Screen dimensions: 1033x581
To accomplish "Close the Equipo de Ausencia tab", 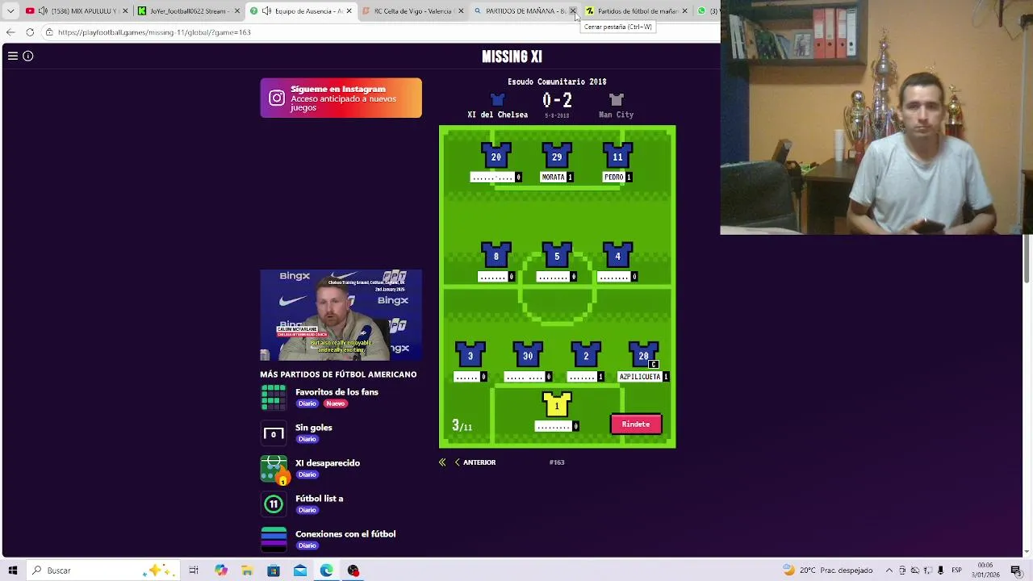I will pos(349,11).
